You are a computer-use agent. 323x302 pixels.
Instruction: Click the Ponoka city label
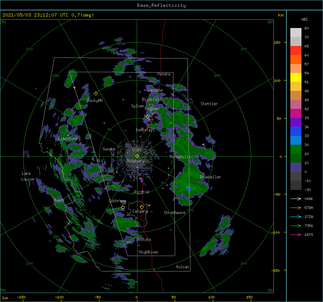[164, 74]
